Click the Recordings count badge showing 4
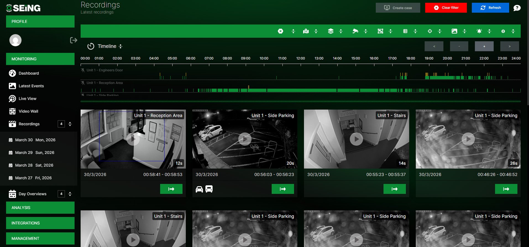This screenshot has width=529, height=247. pyautogui.click(x=61, y=124)
